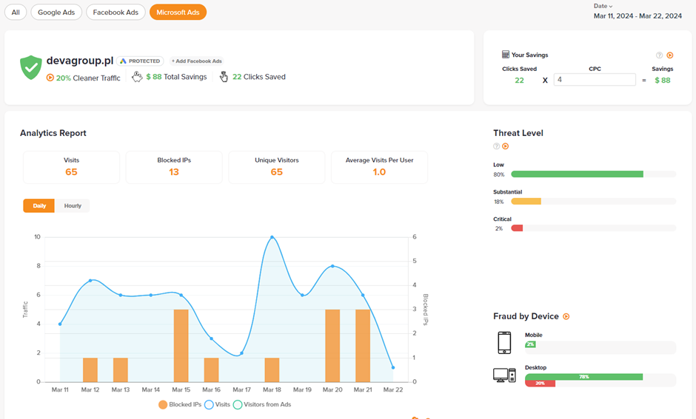This screenshot has width=696, height=419.
Task: Play the Cleaner Traffic video icon
Action: click(50, 77)
